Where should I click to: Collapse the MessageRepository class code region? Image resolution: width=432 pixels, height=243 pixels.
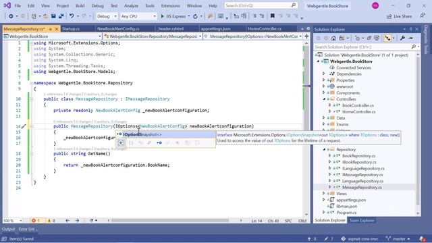click(x=32, y=99)
